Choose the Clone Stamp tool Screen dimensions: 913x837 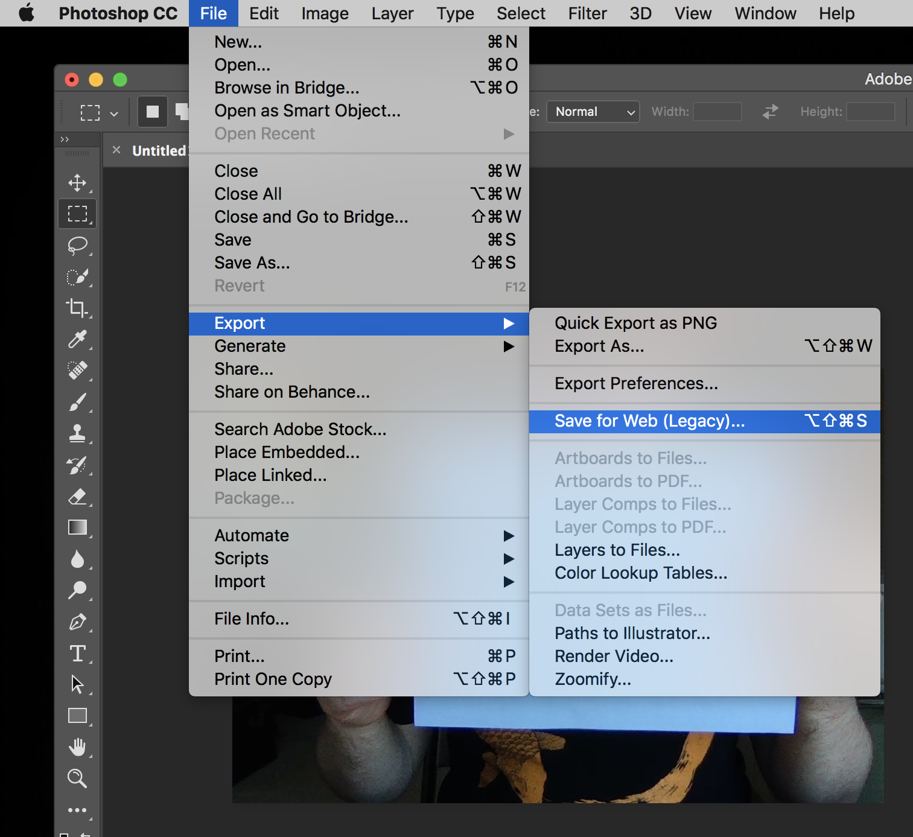click(77, 433)
